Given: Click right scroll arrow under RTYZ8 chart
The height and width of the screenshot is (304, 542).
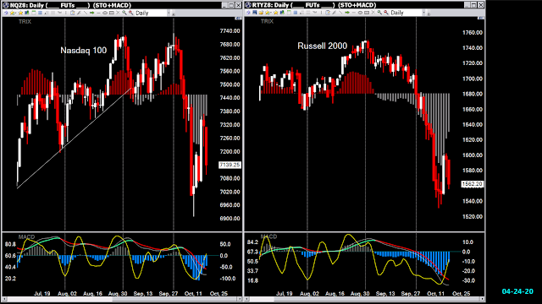Looking at the screenshot, I should 482,299.
